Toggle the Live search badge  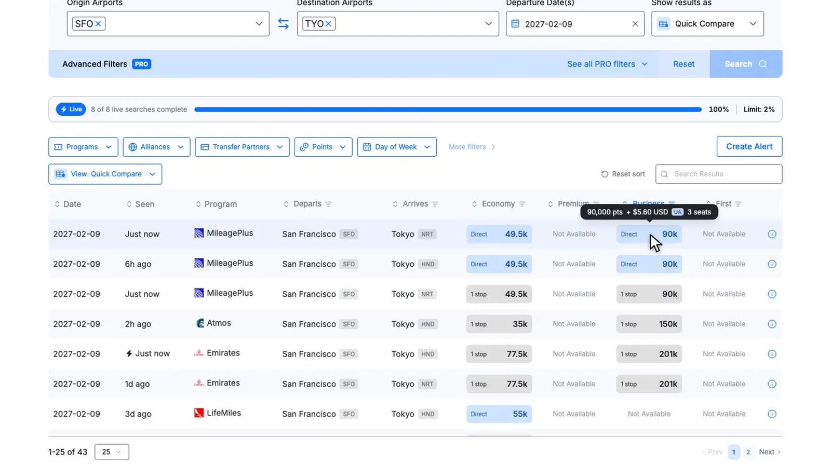[x=71, y=109]
